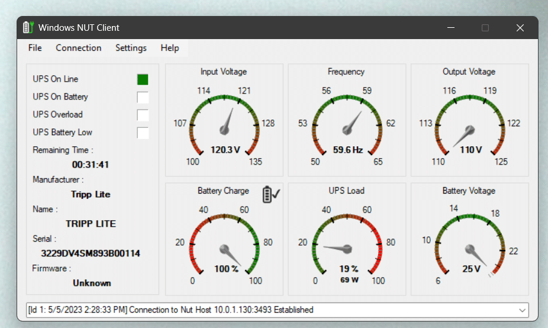The height and width of the screenshot is (328, 548).
Task: Expand the connection log dropdown arrow
Action: 522,310
